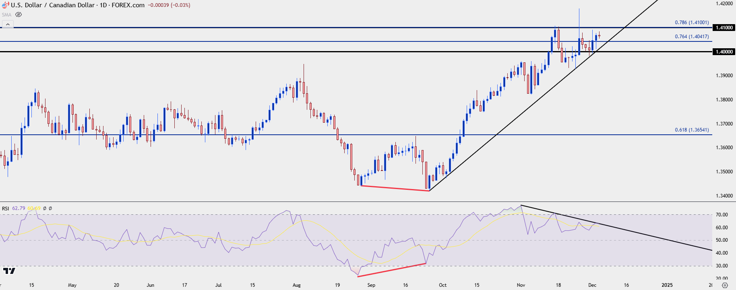Click the TradingView logo
This screenshot has width=736, height=290.
(x=9, y=271)
